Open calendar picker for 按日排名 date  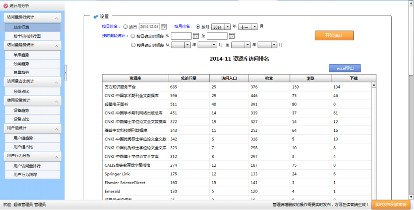(164, 26)
